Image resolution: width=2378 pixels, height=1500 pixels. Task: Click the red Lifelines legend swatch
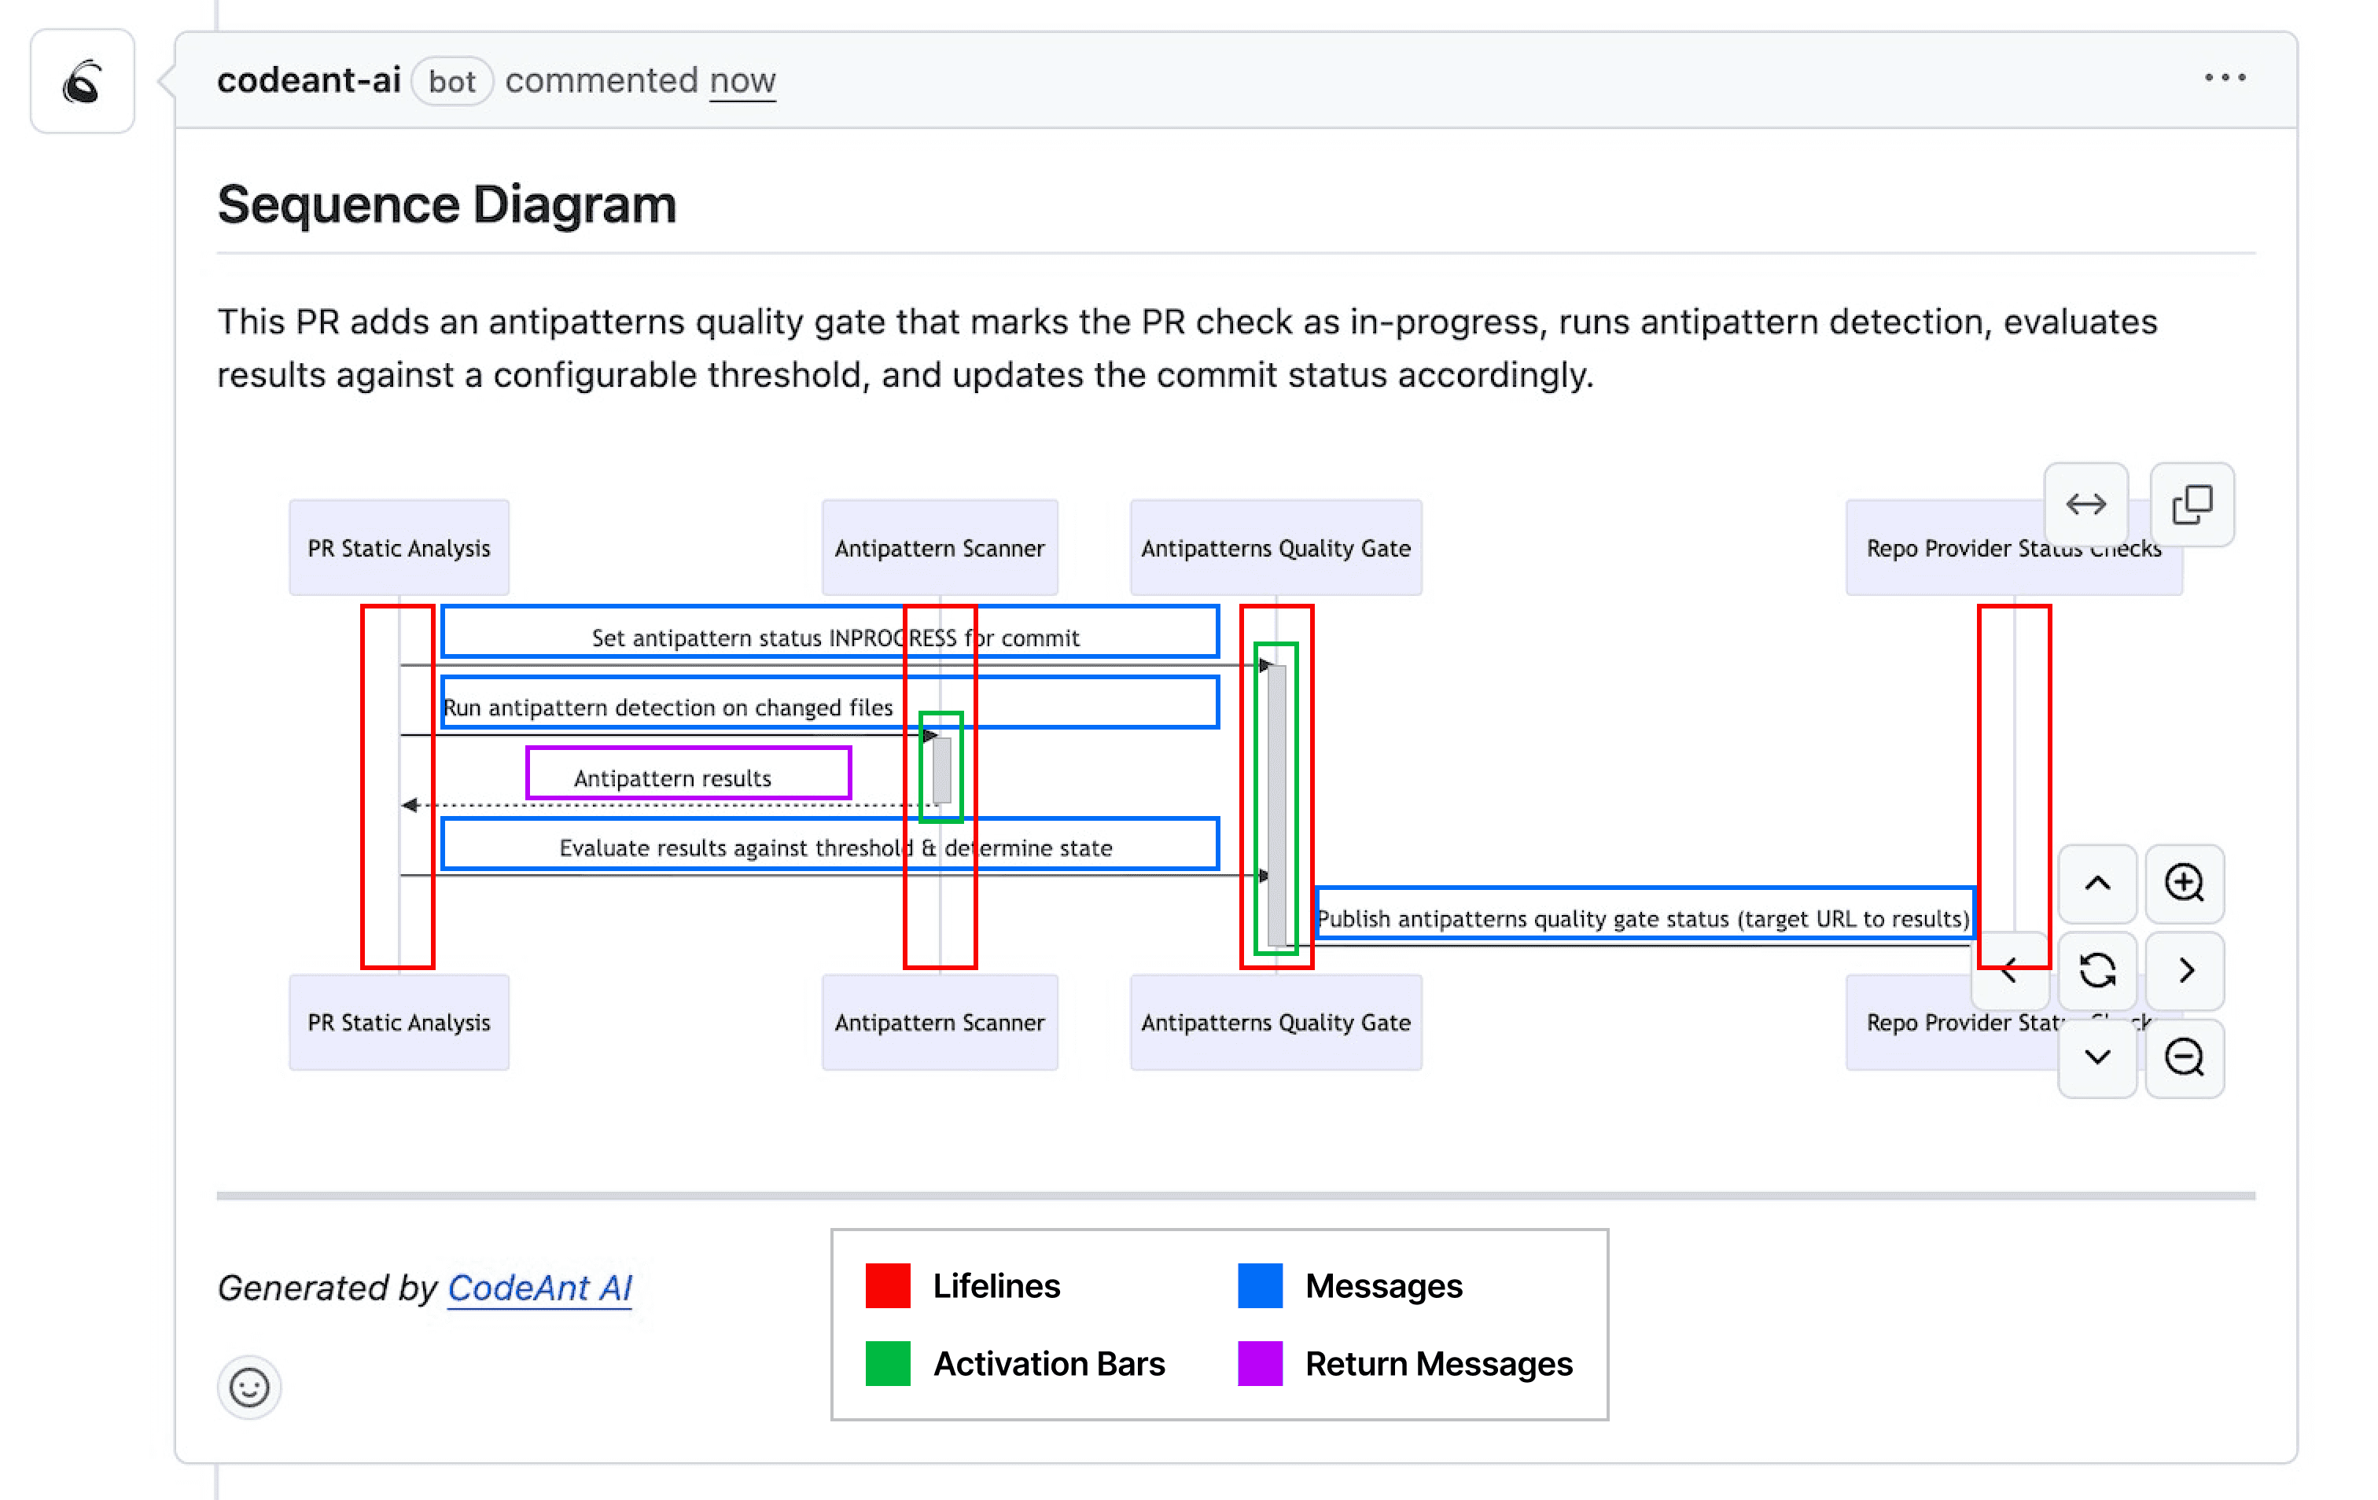coord(887,1285)
